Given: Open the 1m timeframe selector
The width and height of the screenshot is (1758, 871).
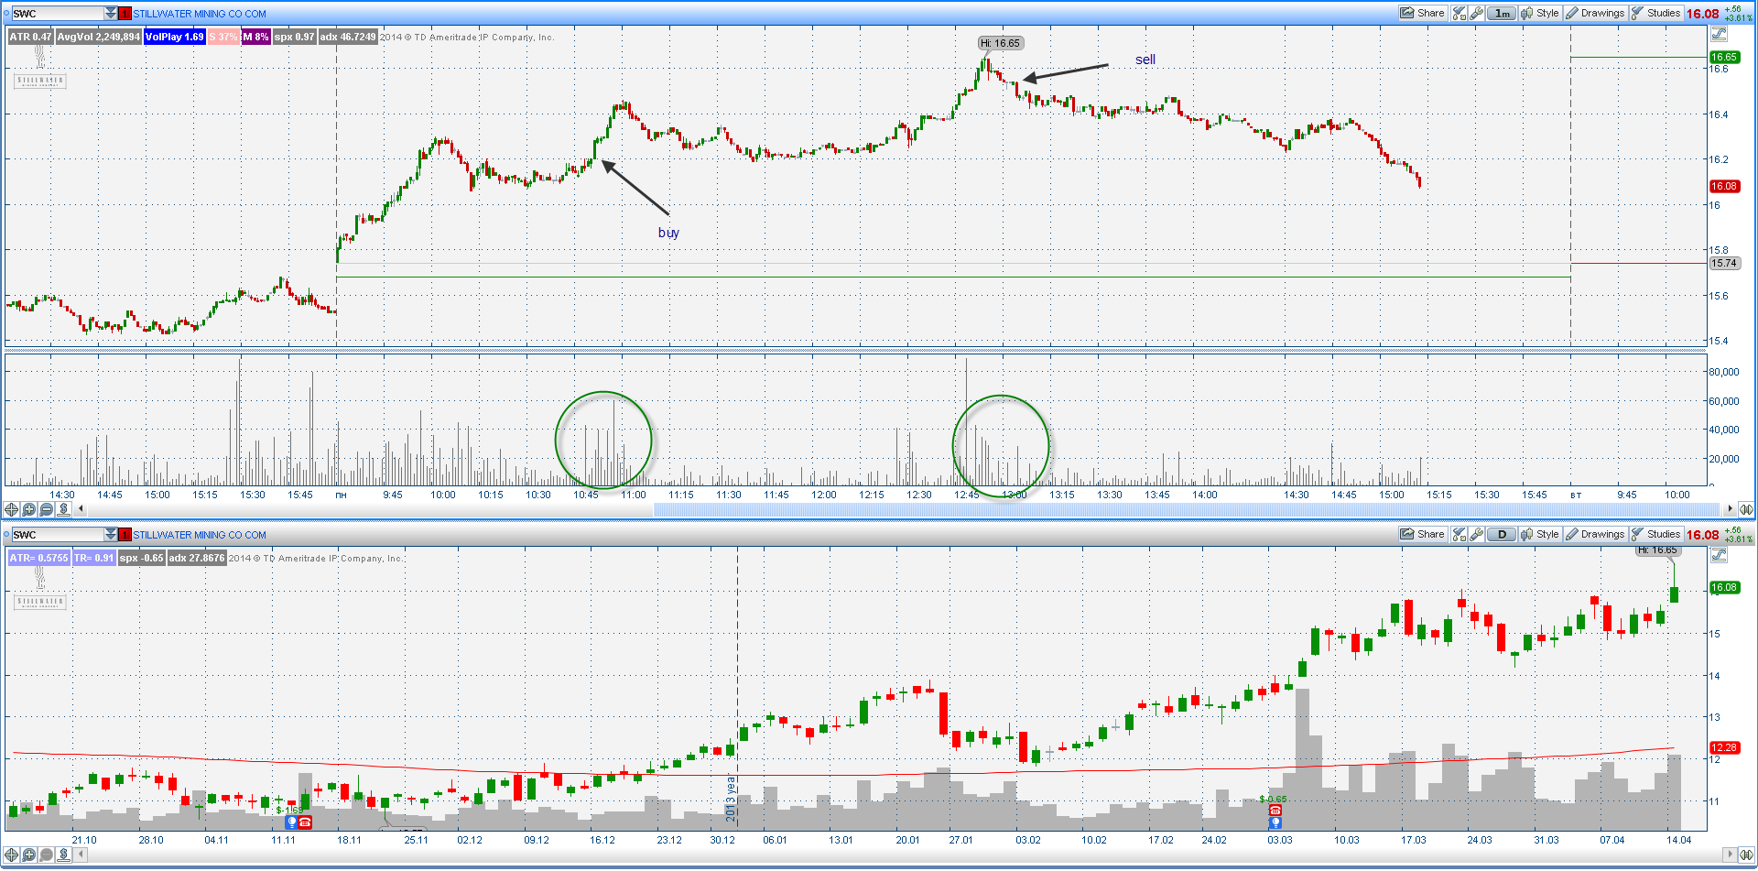Looking at the screenshot, I should pos(1502,13).
